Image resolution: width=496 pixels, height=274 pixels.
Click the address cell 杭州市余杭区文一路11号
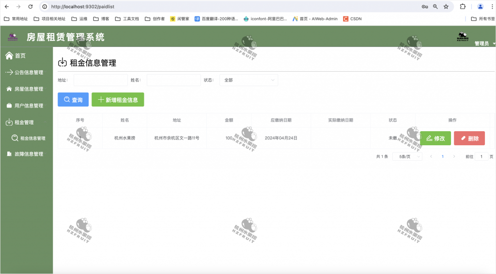pos(177,138)
